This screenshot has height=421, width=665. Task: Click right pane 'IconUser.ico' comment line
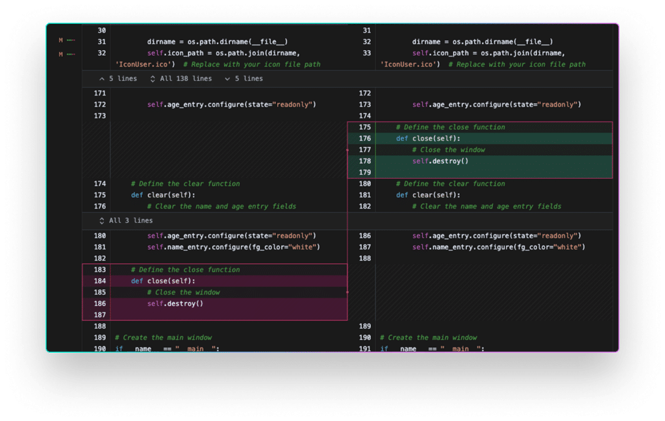coord(483,64)
